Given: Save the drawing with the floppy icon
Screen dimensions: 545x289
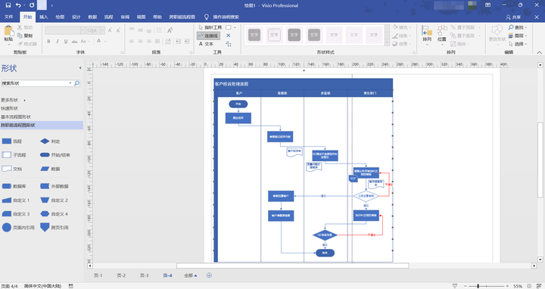Looking at the screenshot, I should 8,5.
